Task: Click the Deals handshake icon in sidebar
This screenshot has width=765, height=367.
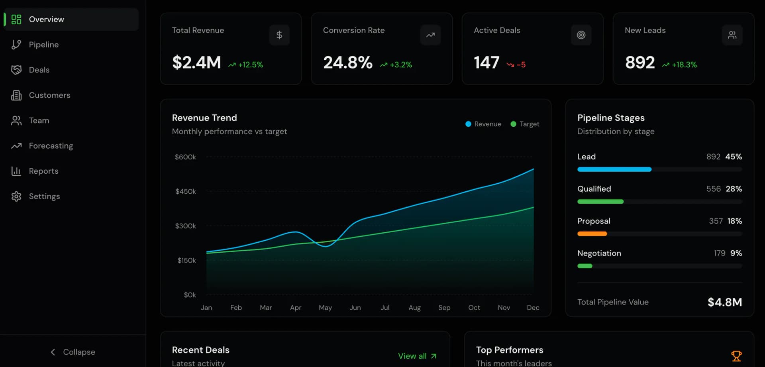Action: (16, 70)
